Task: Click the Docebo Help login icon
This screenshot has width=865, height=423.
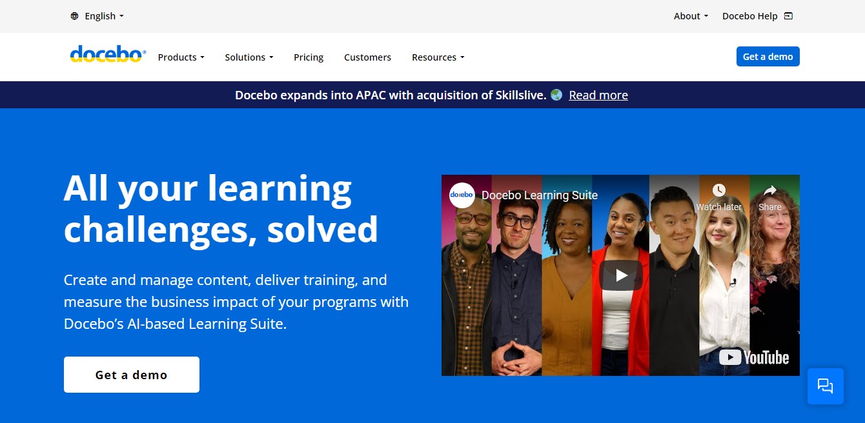Action: click(x=788, y=16)
